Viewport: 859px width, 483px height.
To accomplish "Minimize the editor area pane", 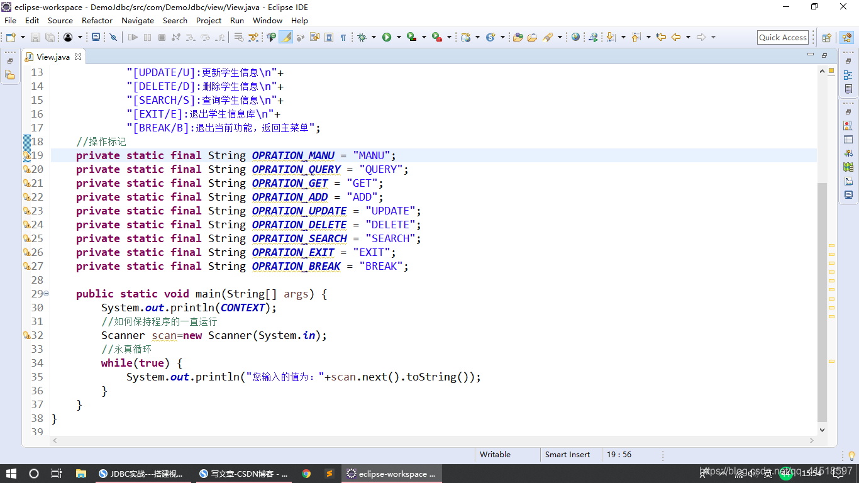I will [810, 55].
